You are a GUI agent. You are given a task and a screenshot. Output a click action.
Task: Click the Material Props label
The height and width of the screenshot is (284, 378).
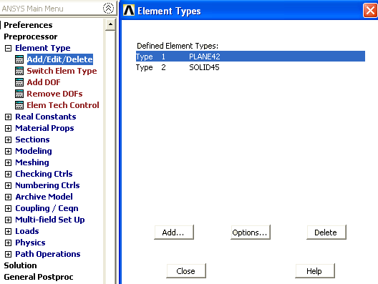(44, 128)
